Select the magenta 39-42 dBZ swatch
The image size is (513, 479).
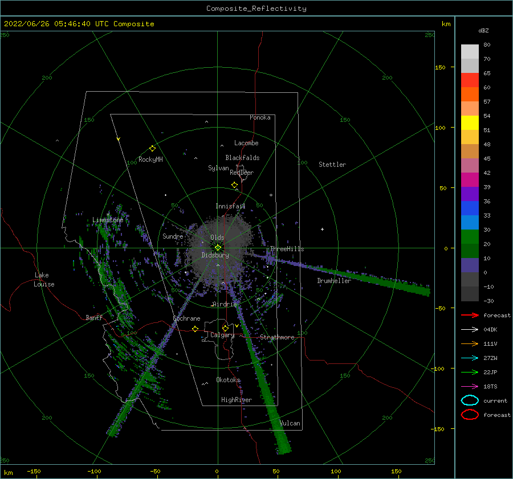coord(470,180)
